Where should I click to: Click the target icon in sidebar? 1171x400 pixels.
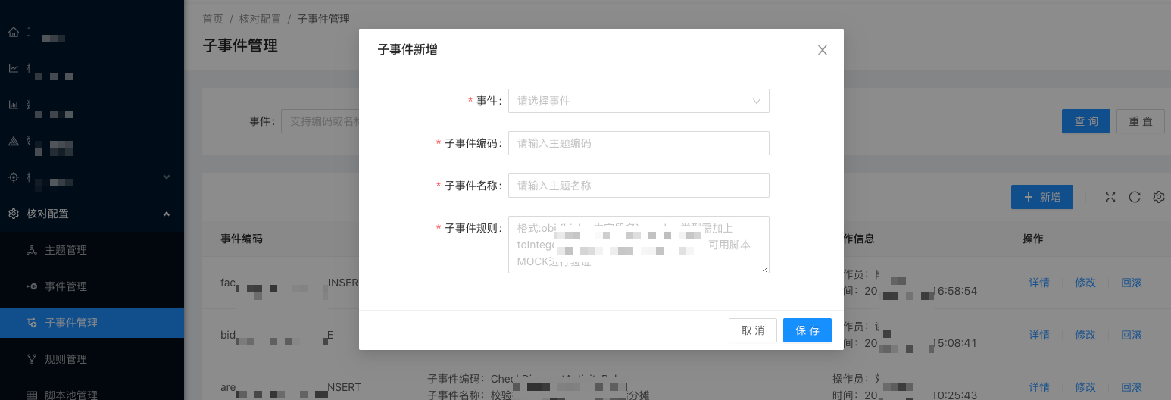(14, 177)
